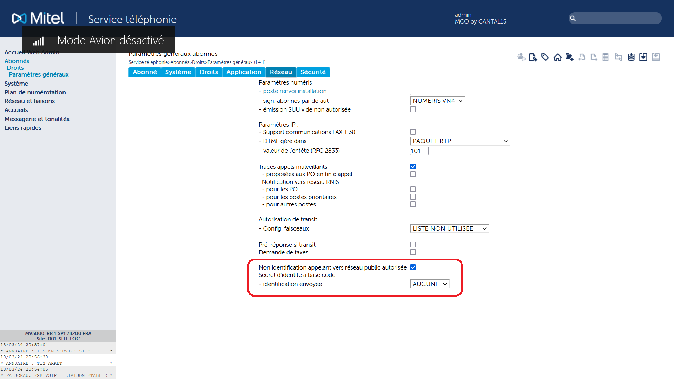Switch to the Droits tab
Screen dimensions: 674x379
pyautogui.click(x=209, y=72)
